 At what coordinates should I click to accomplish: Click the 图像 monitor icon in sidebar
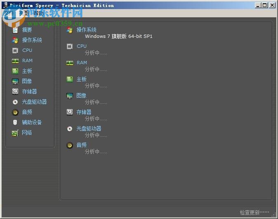[15, 82]
